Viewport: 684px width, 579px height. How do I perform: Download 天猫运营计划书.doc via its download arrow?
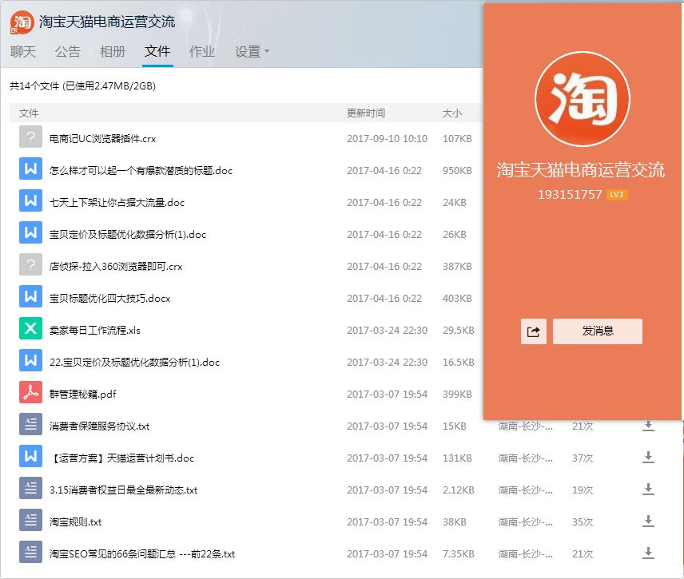tap(649, 458)
